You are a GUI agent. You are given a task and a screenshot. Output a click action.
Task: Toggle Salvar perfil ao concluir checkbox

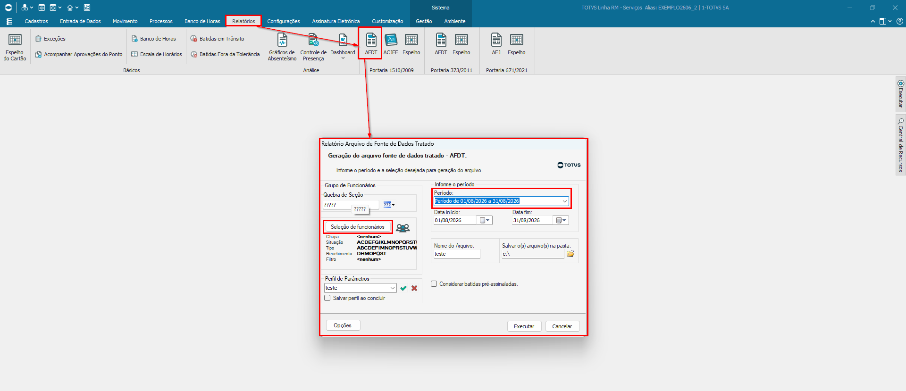pyautogui.click(x=327, y=298)
